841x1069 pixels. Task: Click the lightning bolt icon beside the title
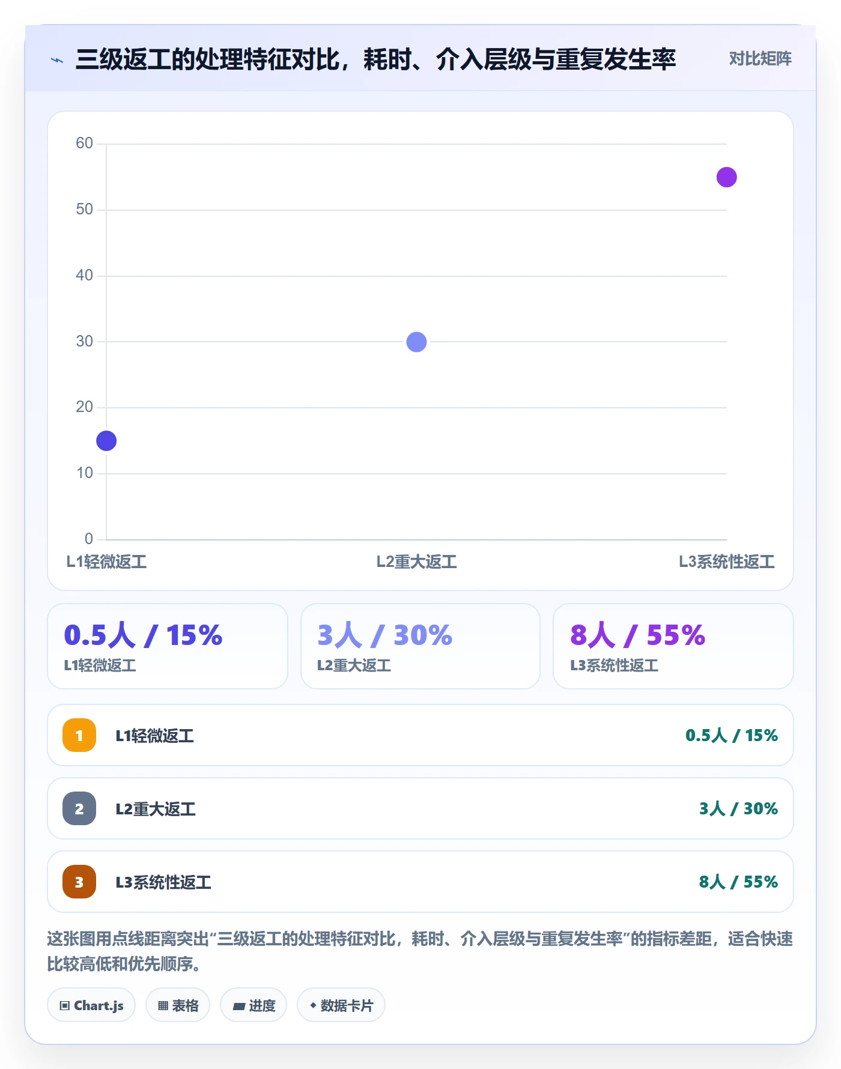click(x=57, y=60)
